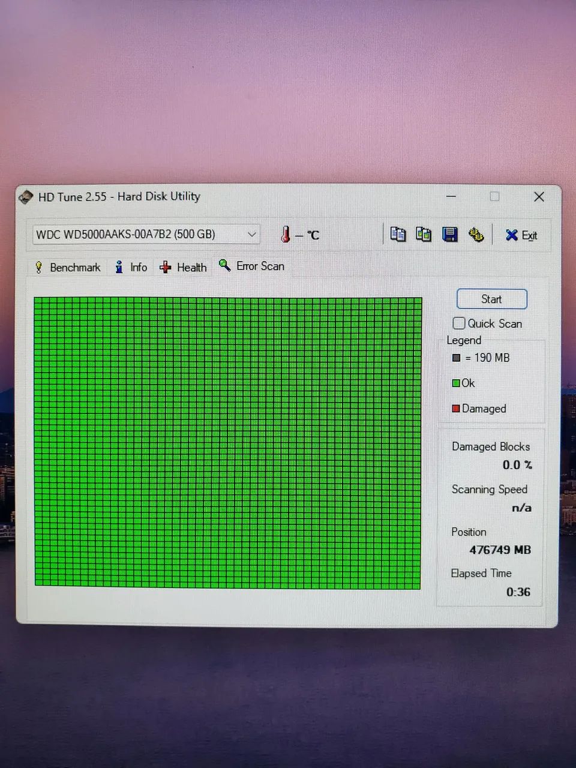
Task: Open the WDC WD5000AAKS drive dropdown
Action: click(x=146, y=234)
